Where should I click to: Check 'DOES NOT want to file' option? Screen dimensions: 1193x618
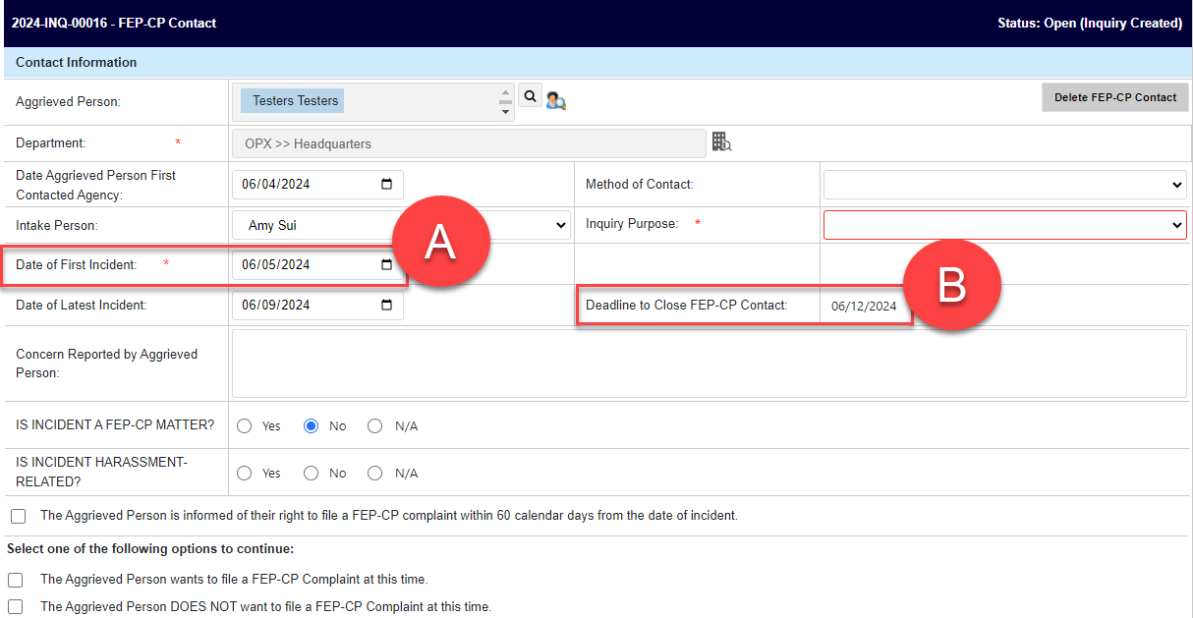tap(15, 607)
